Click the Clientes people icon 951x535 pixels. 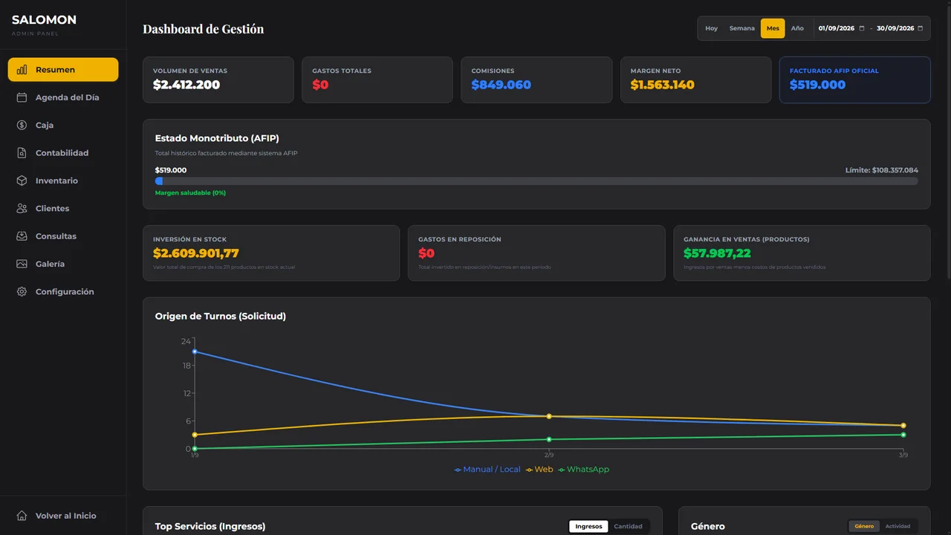[22, 208]
